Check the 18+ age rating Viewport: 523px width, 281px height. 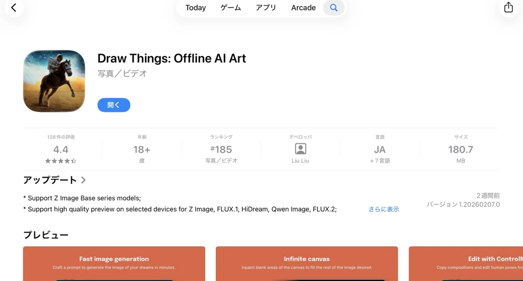[x=142, y=149]
